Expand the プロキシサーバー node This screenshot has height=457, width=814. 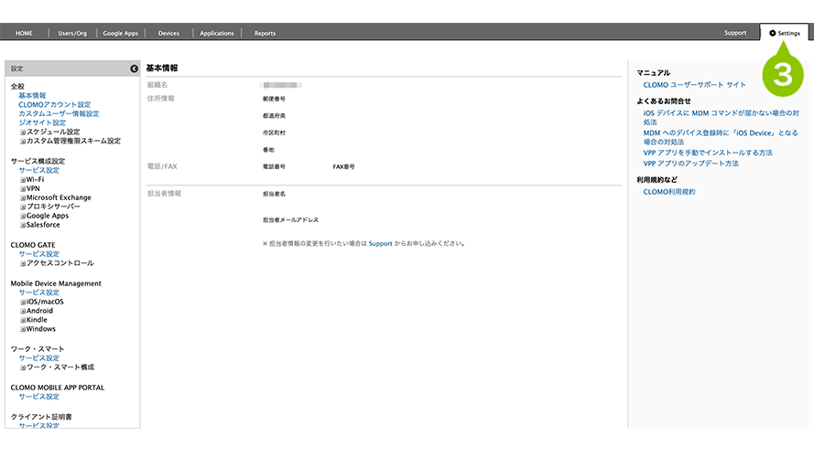pos(23,207)
